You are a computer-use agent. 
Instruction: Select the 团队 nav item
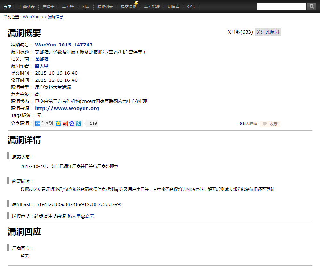86,6
